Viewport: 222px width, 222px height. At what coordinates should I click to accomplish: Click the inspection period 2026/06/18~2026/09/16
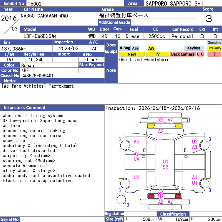click(169, 108)
